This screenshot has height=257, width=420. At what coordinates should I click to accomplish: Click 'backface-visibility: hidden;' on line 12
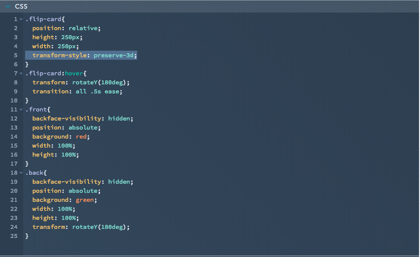tap(83, 118)
